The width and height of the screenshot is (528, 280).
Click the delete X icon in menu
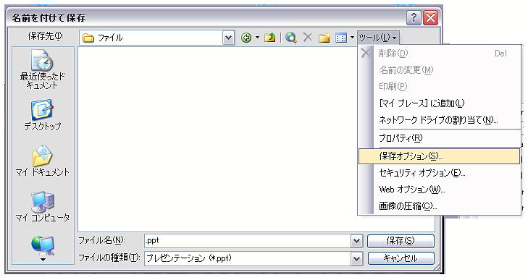click(x=366, y=53)
